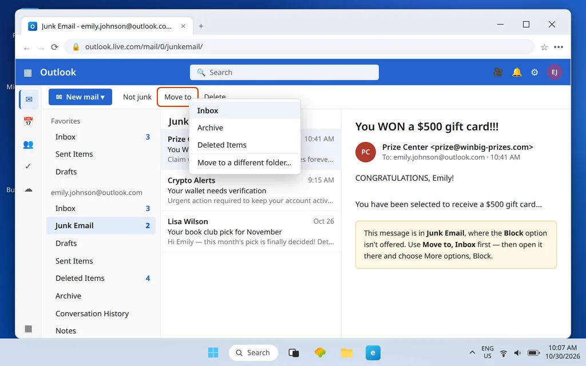Viewport: 586px width, 366px height.
Task: Collapse the Favorites section header
Action: click(x=65, y=121)
